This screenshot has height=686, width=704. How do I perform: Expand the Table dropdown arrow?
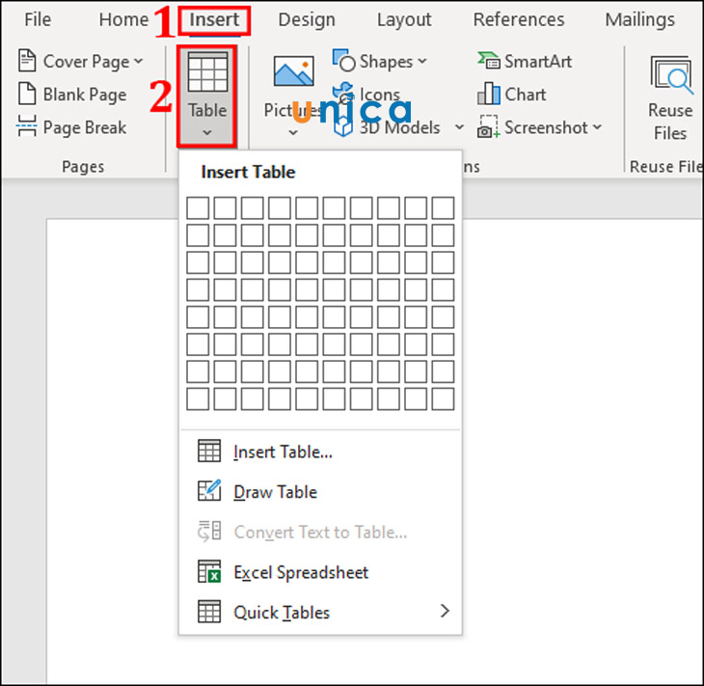(207, 132)
